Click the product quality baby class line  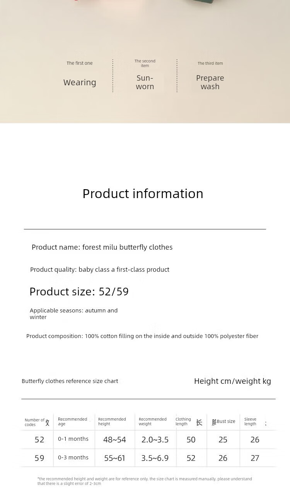click(100, 269)
